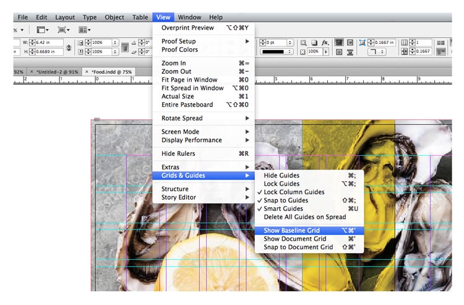Open the Window menu
Screen dimensions: 464x305
[x=189, y=17]
